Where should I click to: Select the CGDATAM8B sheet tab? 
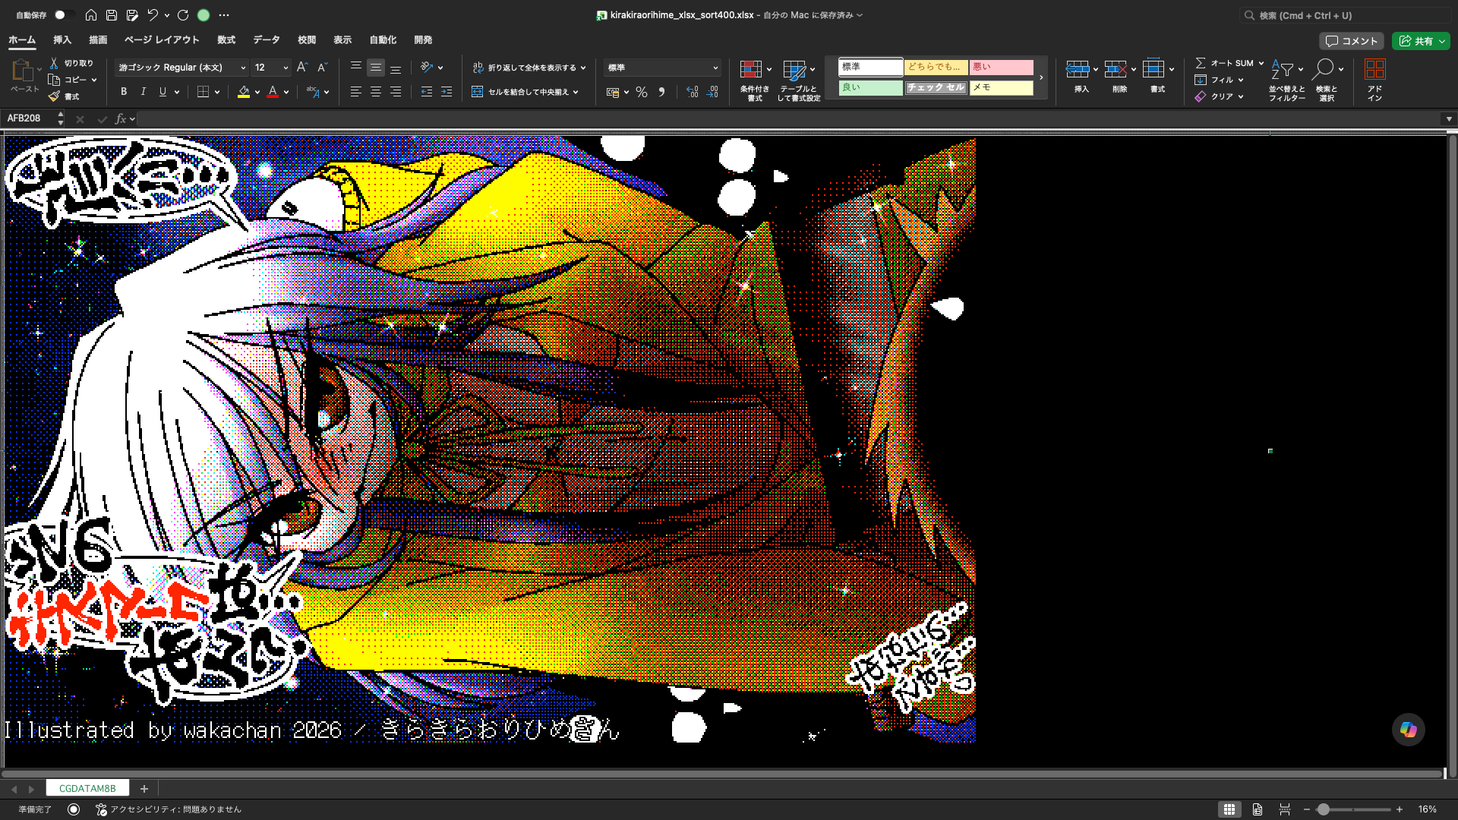coord(87,789)
